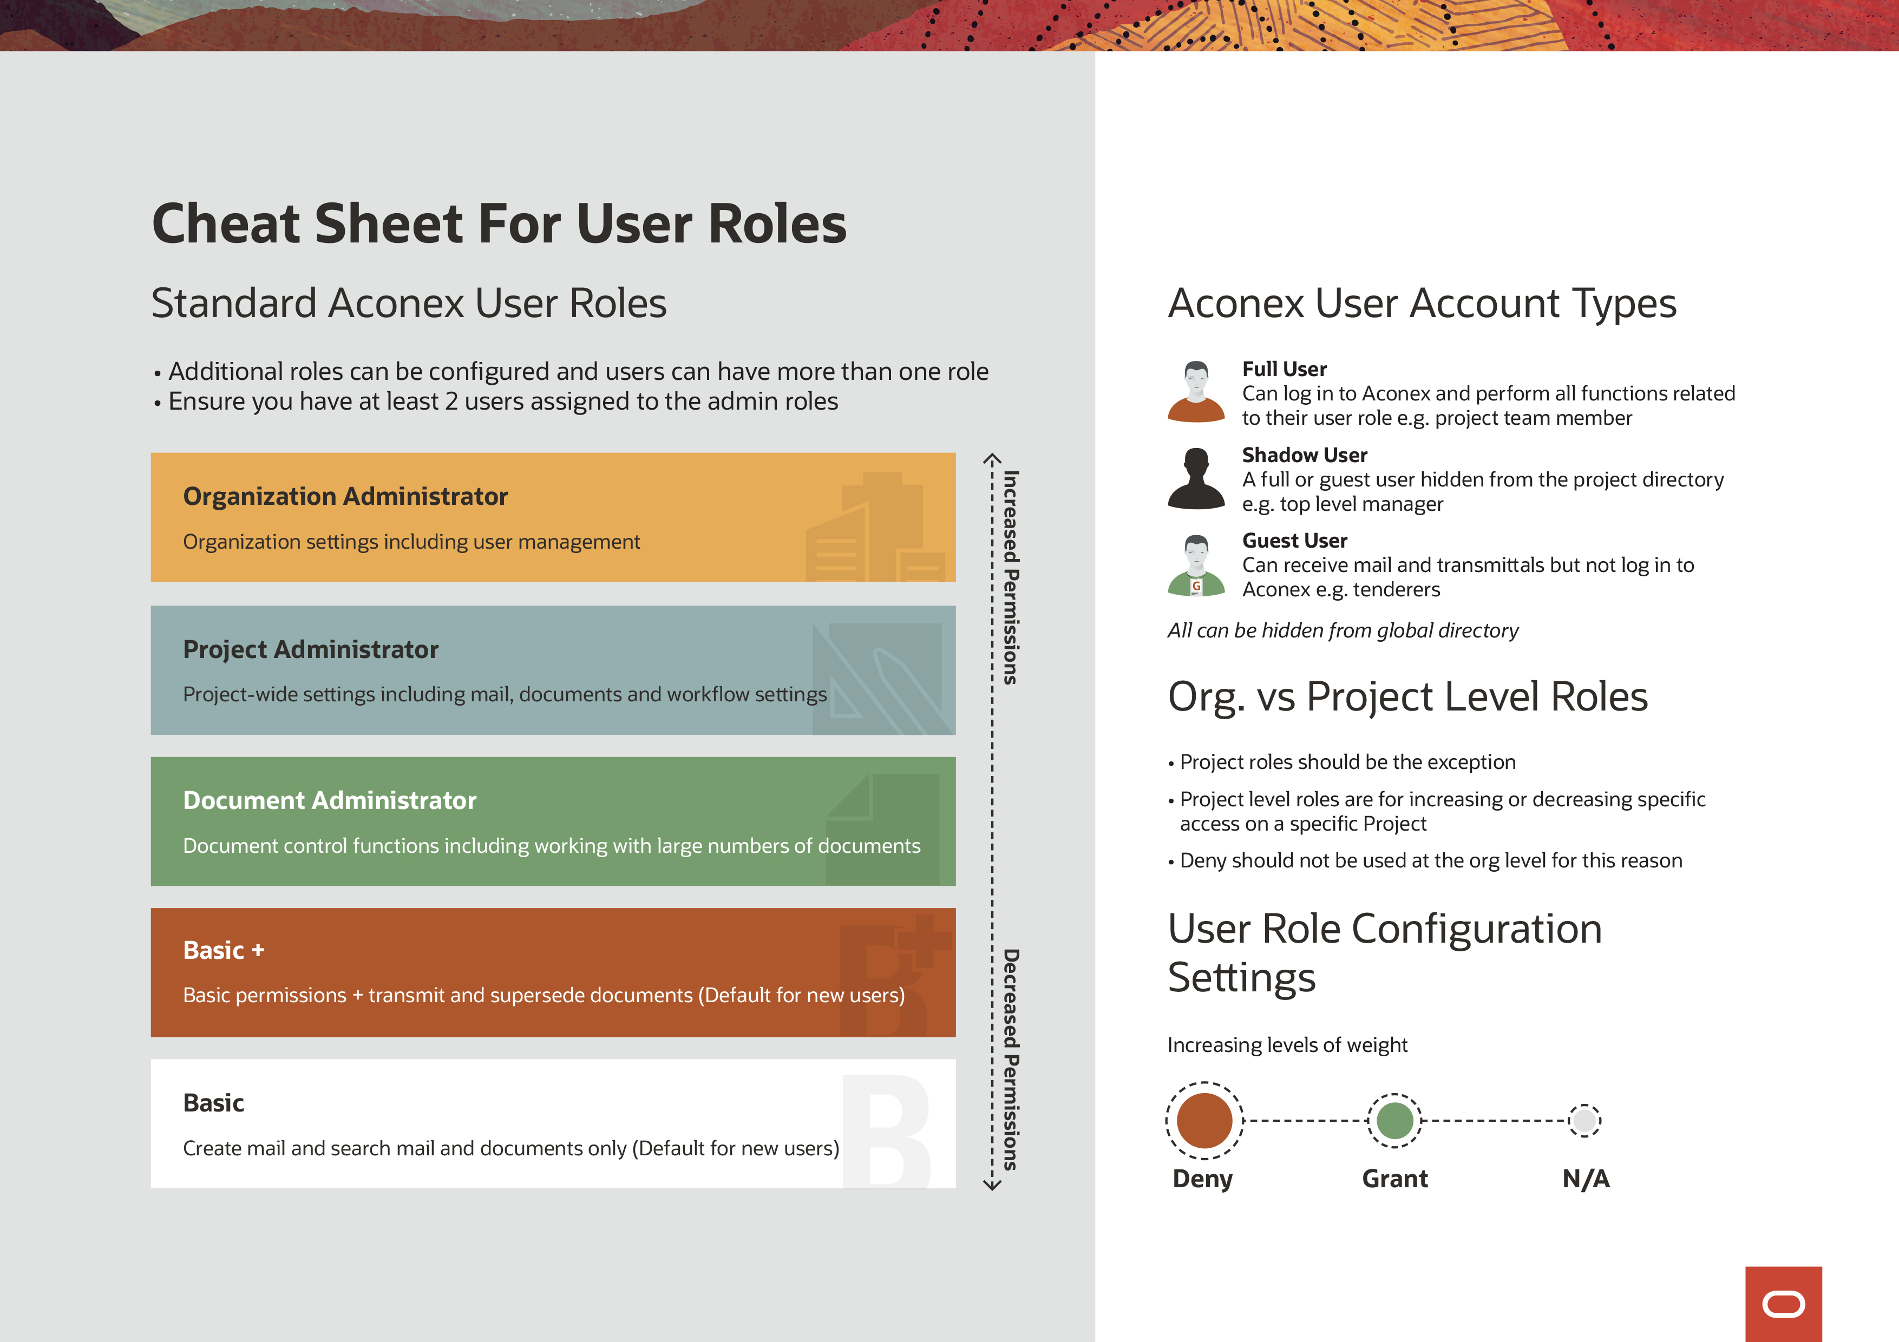The image size is (1899, 1342).
Task: Click the Project Administrator heading
Action: (x=310, y=649)
